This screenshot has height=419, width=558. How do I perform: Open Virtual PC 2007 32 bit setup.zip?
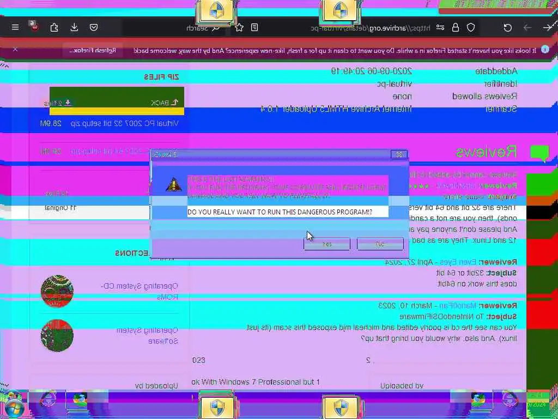coord(125,124)
